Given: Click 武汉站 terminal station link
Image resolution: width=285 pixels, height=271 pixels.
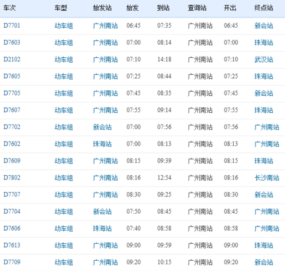Looking at the screenshot, I should (x=264, y=60).
